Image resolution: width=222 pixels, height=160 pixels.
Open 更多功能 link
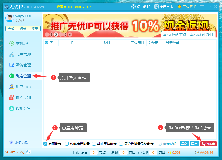(21, 142)
